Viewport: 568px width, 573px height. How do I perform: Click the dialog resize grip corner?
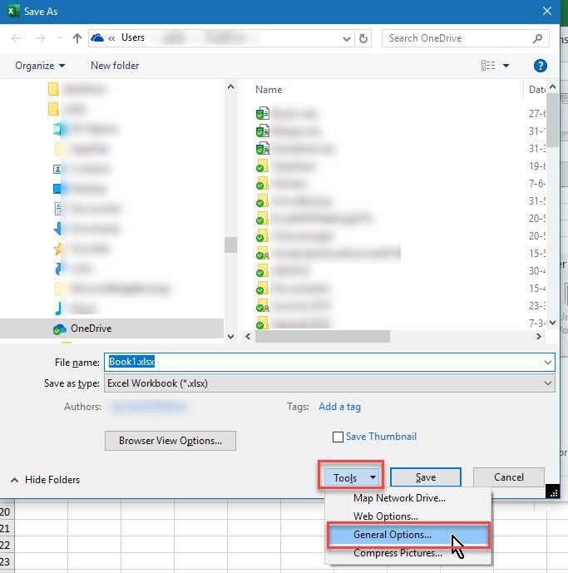point(553,491)
